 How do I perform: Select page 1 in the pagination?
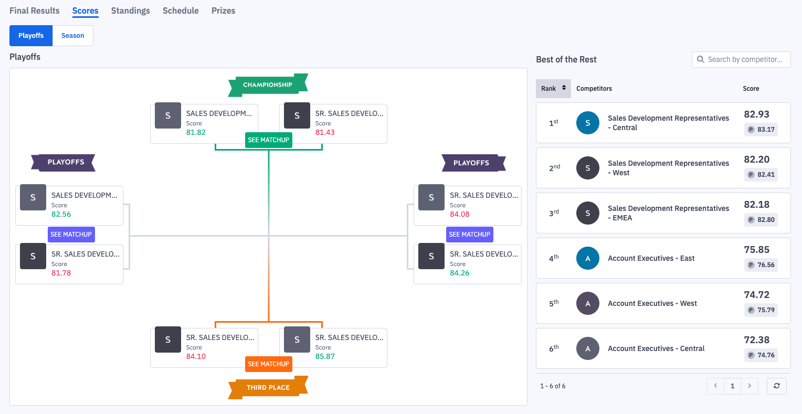pos(732,386)
